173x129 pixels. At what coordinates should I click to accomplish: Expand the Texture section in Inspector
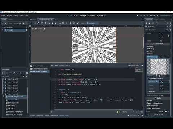tap(150, 51)
